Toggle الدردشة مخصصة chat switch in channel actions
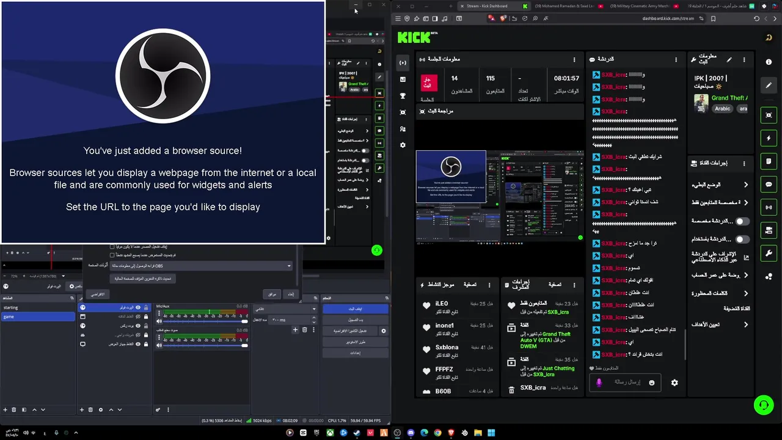782x440 pixels. pos(742,221)
